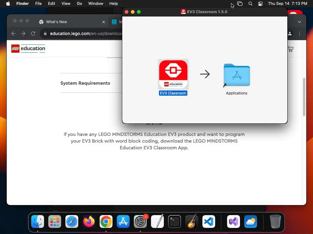This screenshot has height=234, width=313.
Task: Open the Chrome three-dot menu
Action: coord(300,34)
